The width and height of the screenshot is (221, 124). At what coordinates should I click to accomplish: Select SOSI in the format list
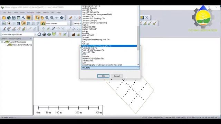tap(109, 63)
